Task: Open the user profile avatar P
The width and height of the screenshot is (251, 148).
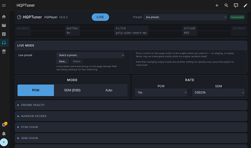Action: [x=4, y=142]
